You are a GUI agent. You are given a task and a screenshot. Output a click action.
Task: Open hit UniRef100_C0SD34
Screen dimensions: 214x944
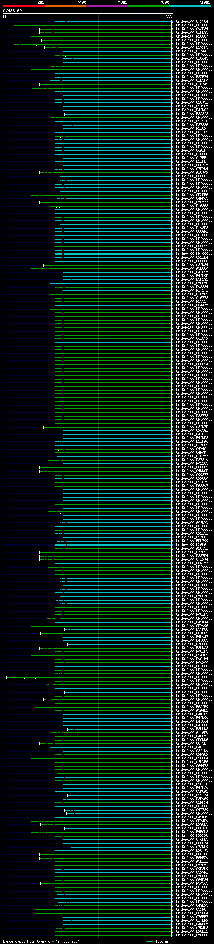[192, 29]
